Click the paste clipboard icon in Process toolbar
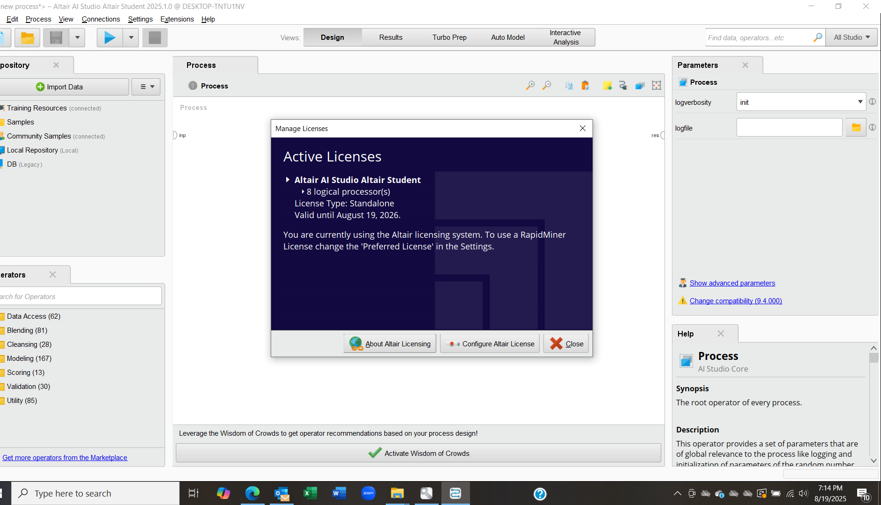This screenshot has height=505, width=881. [585, 86]
